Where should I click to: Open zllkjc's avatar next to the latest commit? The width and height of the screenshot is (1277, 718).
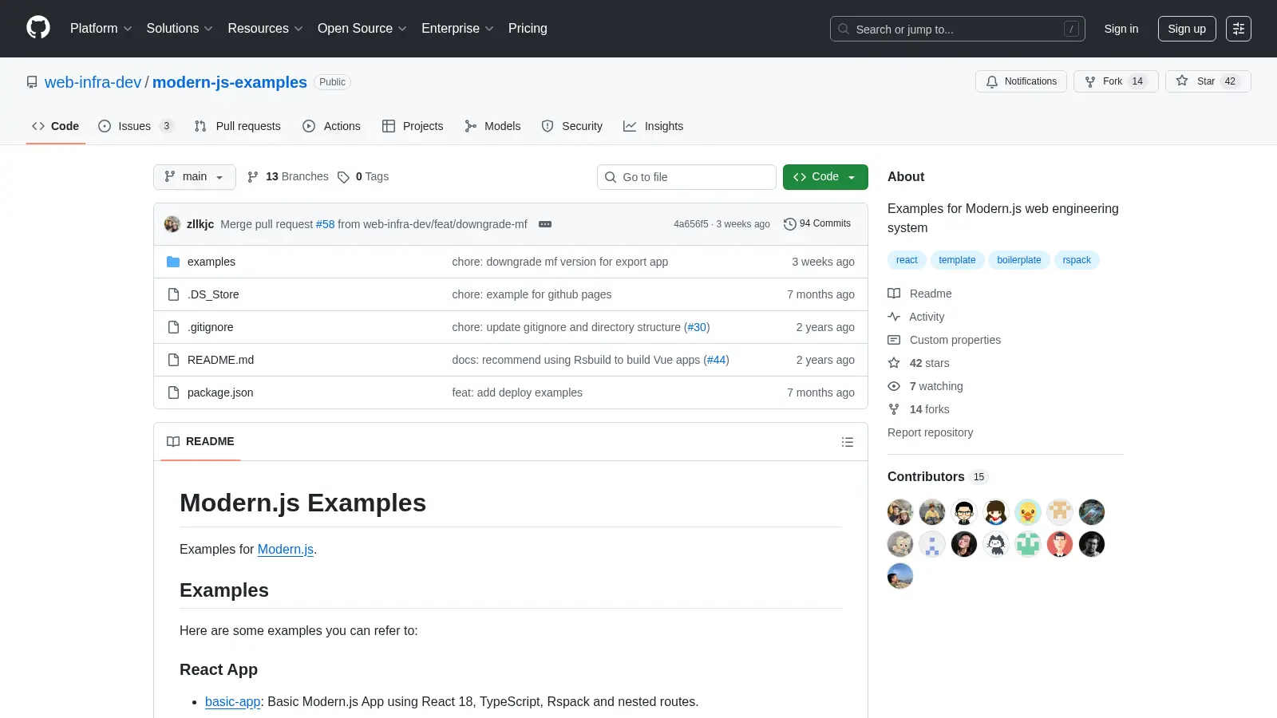coord(172,224)
